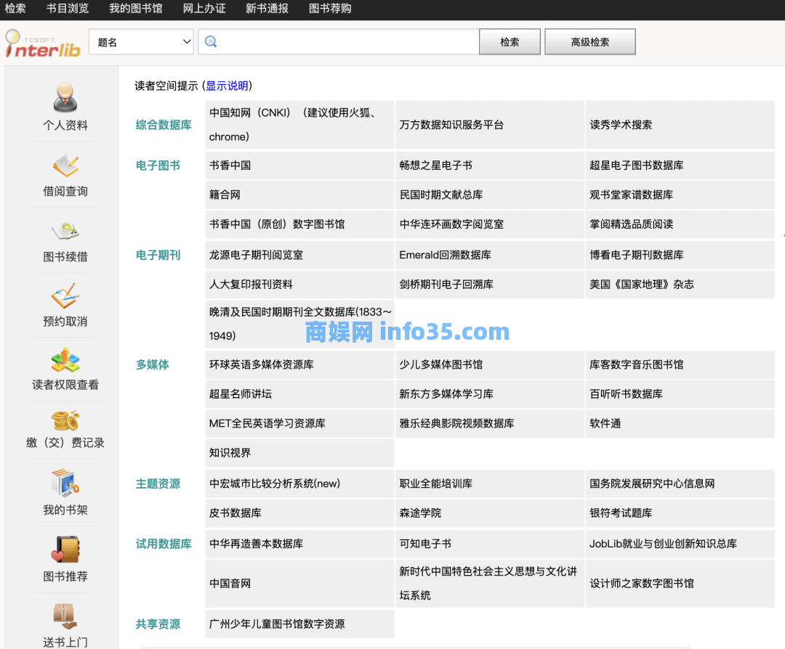Click the 高级检索 advanced search button
The image size is (785, 649).
[x=589, y=42]
